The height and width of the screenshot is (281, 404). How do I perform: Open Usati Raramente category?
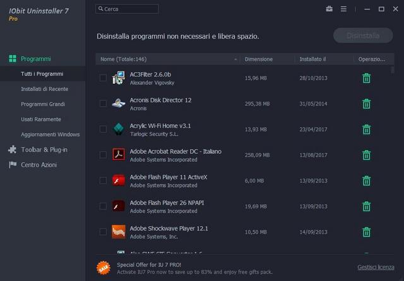point(41,119)
